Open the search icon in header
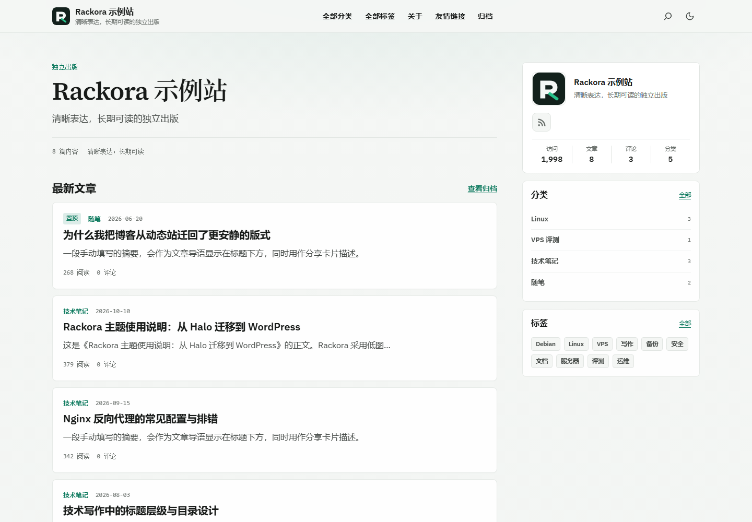Screen dimensions: 752x522 [668, 16]
